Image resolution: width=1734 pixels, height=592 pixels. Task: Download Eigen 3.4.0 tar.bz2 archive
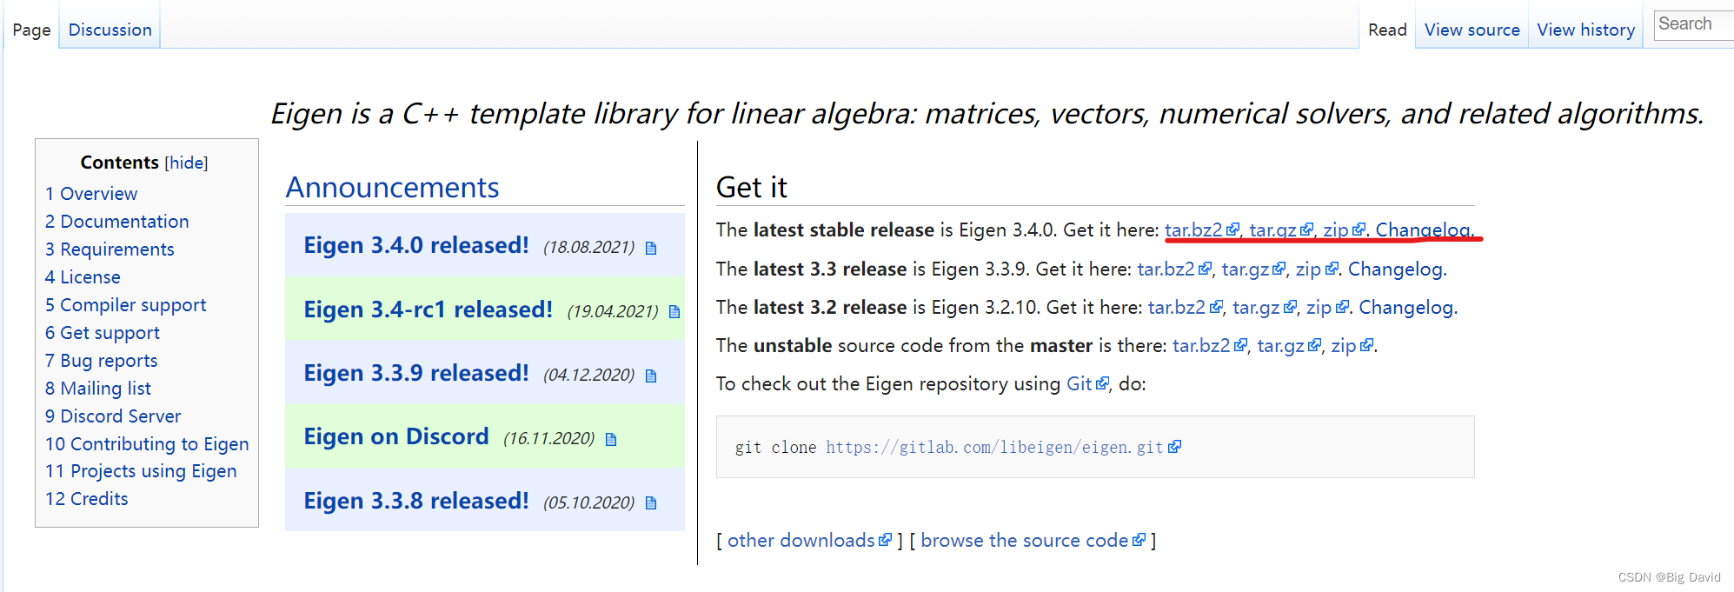pos(1201,229)
